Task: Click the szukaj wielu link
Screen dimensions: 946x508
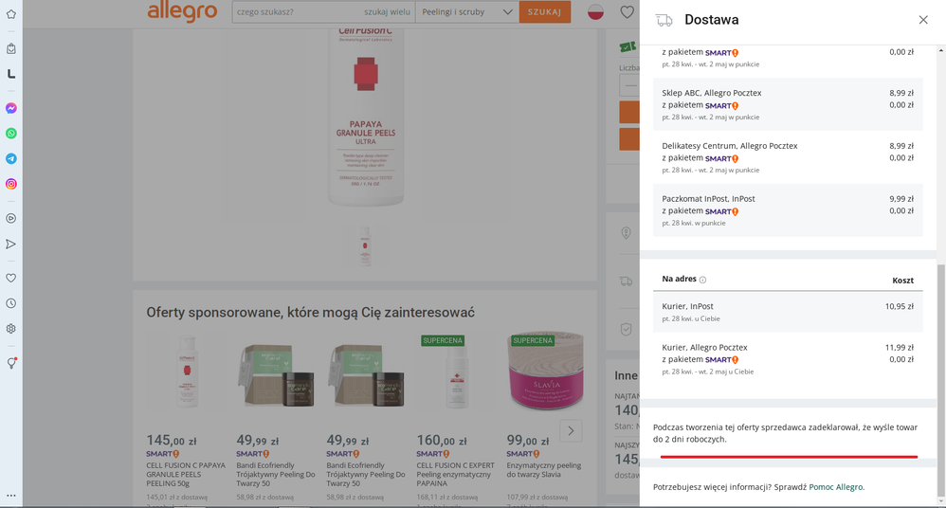Action: 387,12
